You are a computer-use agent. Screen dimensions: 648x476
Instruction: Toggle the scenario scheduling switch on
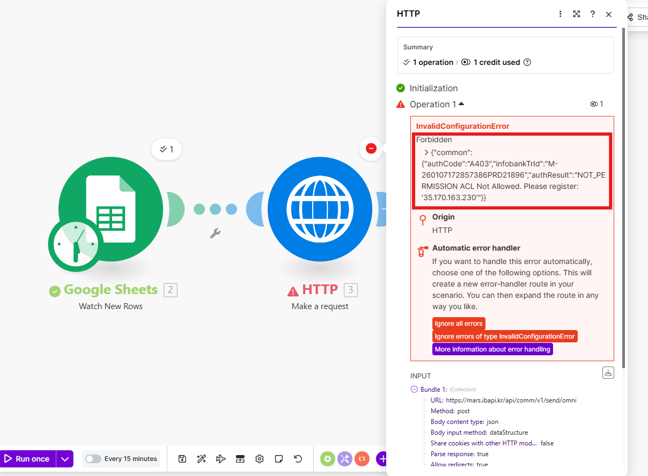(93, 459)
